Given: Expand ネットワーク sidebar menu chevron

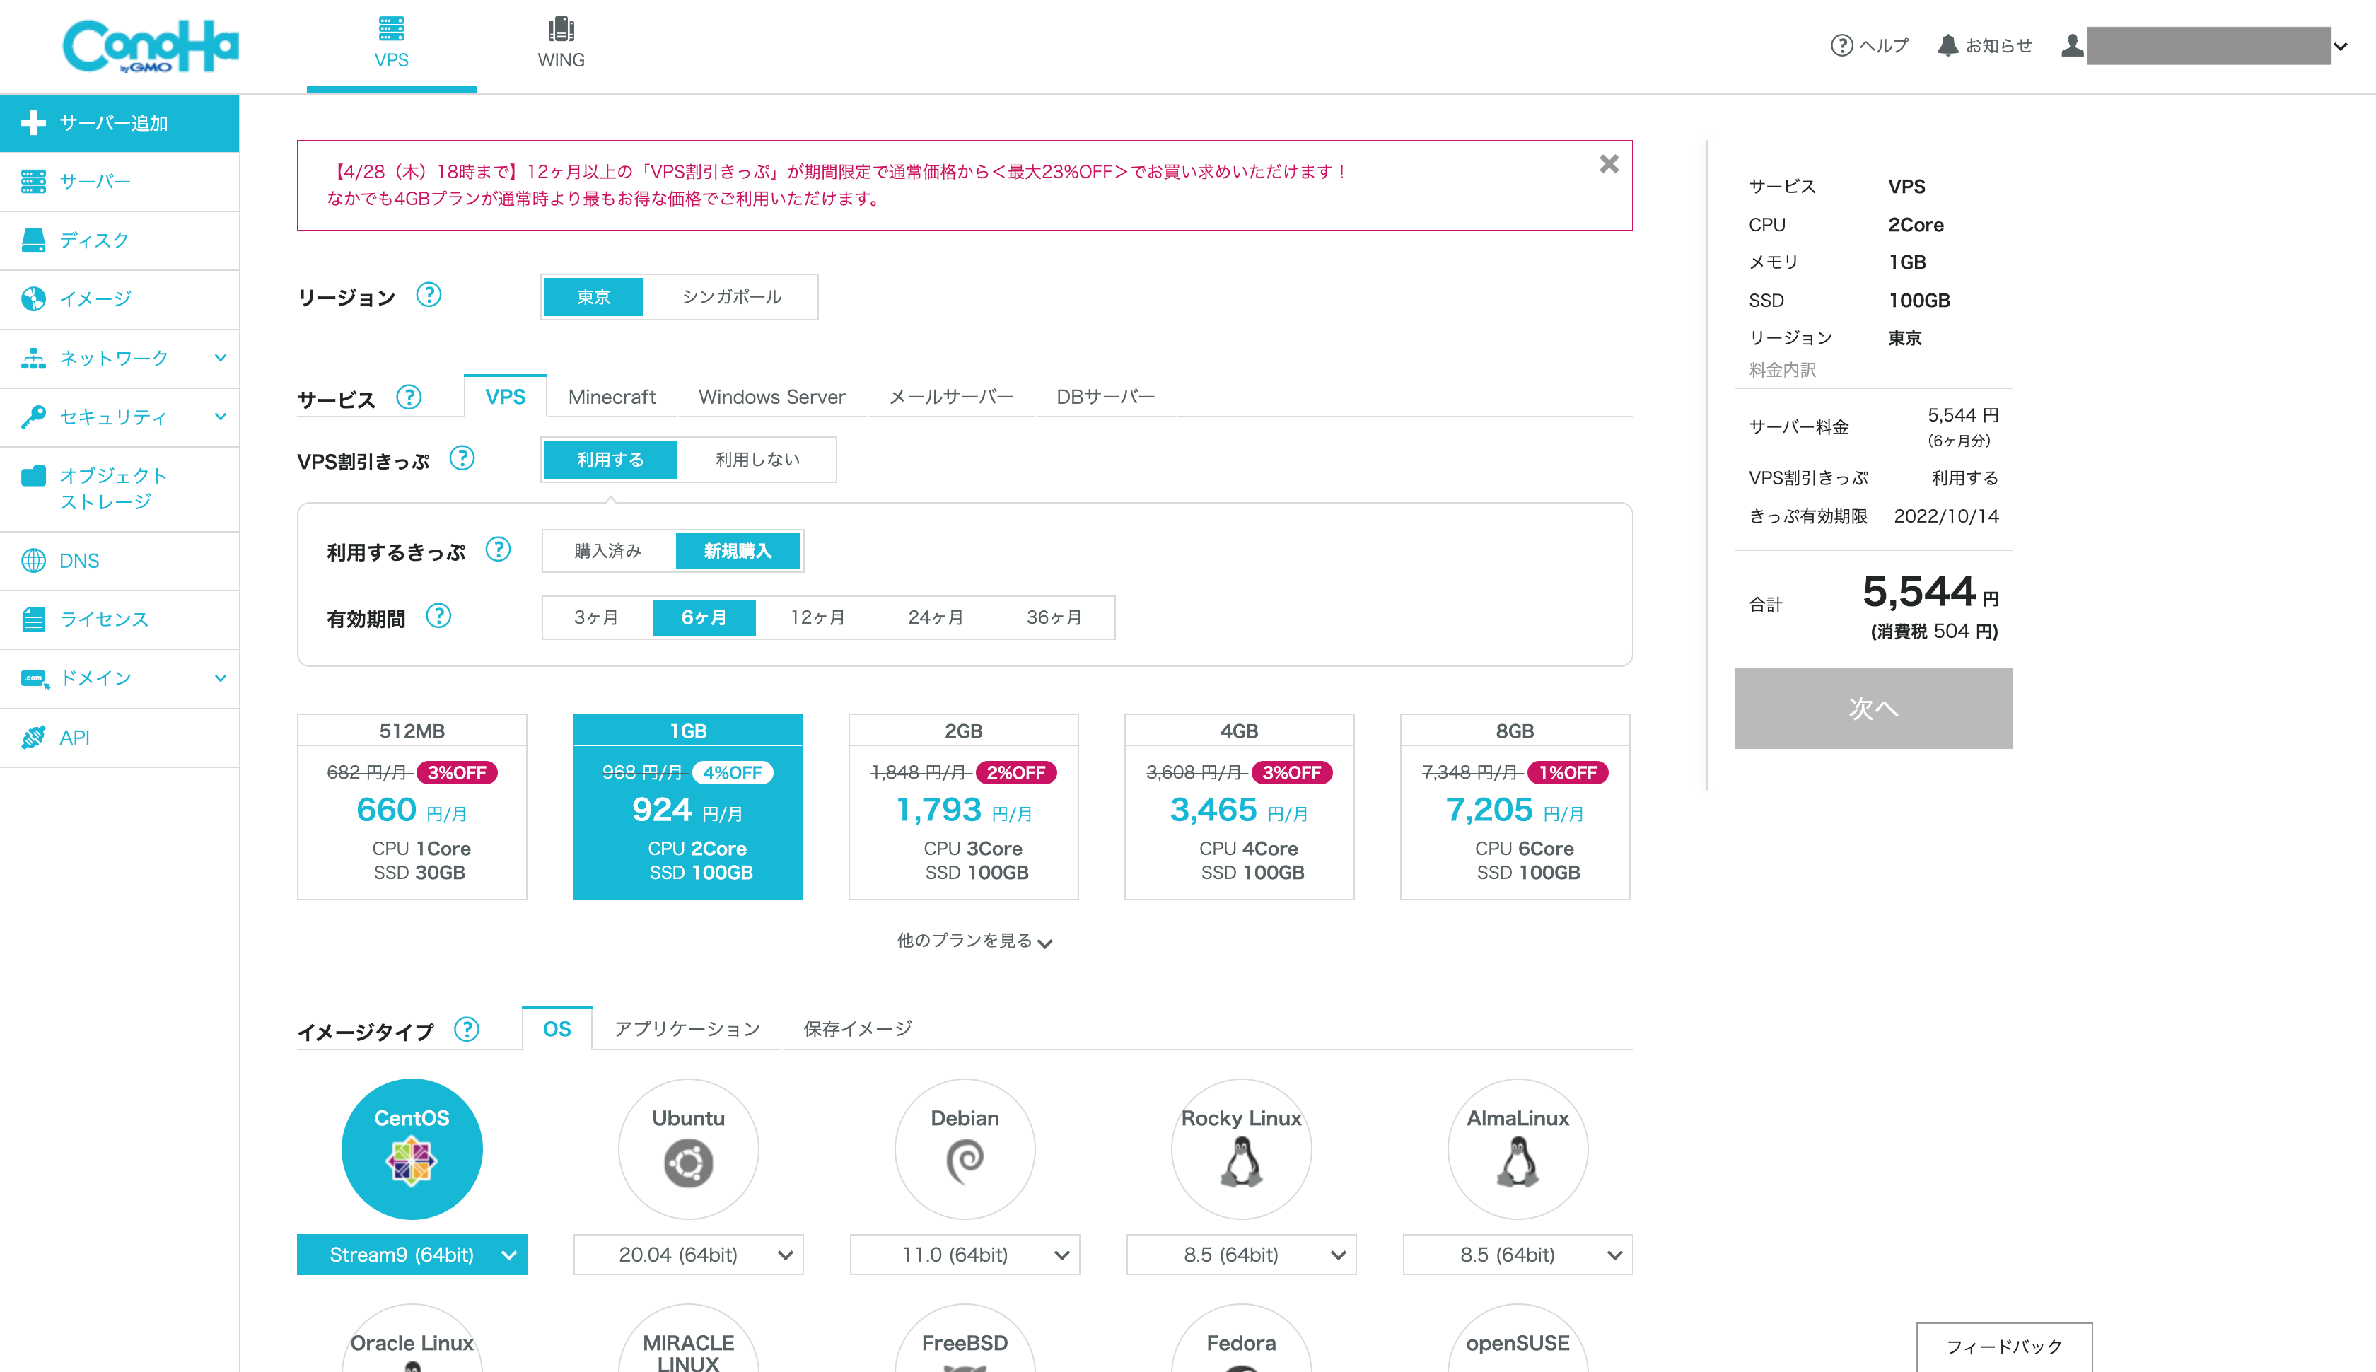Looking at the screenshot, I should (x=221, y=358).
